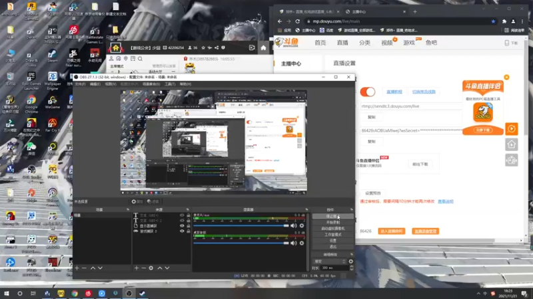This screenshot has height=299, width=533.
Task: Remove the selected source with minus icon
Action: [143, 268]
